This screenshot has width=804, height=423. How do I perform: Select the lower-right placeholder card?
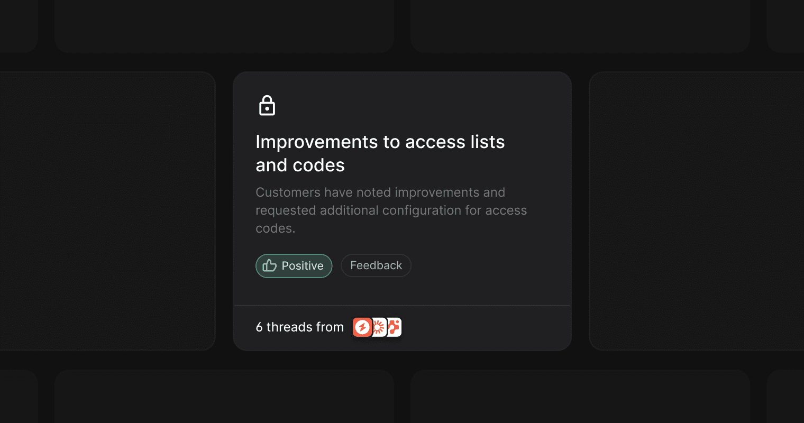pos(580,396)
